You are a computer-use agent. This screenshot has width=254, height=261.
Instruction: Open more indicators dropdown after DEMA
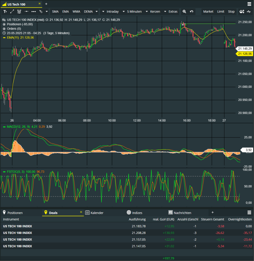point(96,11)
